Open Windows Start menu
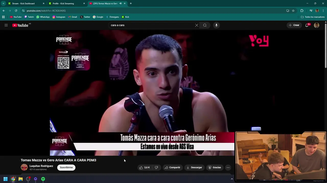327x183 pixels. tap(5, 179)
